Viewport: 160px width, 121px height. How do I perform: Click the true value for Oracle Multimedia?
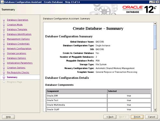coord(129,105)
